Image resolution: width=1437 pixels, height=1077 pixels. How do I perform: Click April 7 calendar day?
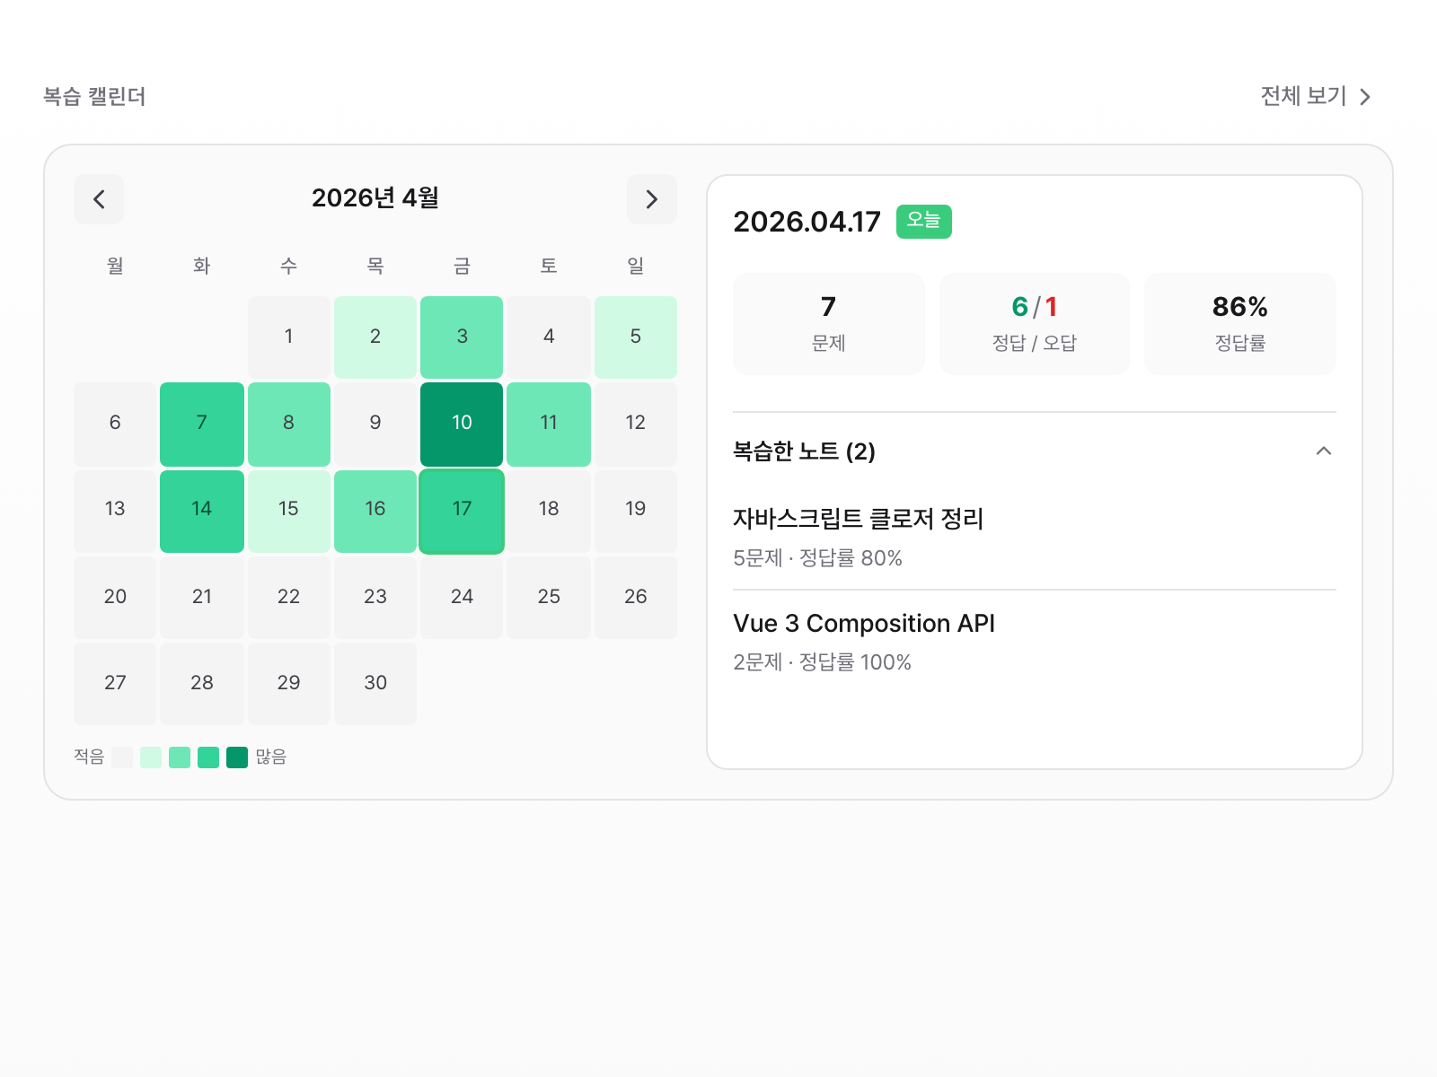pyautogui.click(x=202, y=423)
